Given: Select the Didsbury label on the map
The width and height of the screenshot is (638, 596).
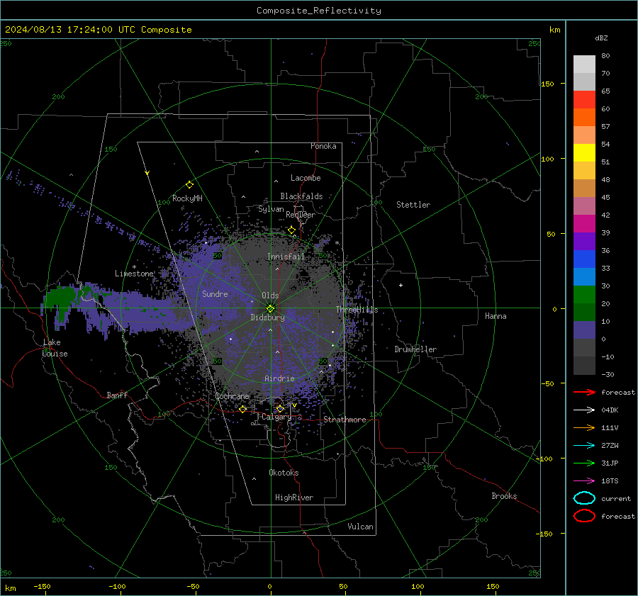Looking at the screenshot, I should tap(267, 317).
